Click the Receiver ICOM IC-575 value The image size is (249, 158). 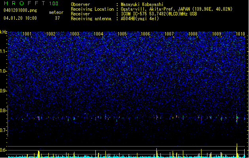(159, 14)
